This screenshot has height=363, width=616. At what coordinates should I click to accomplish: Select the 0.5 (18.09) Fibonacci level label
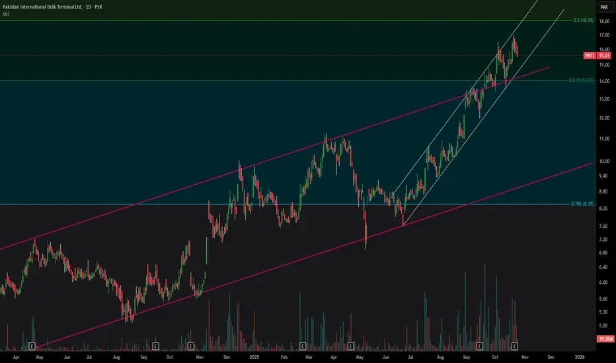pos(584,20)
